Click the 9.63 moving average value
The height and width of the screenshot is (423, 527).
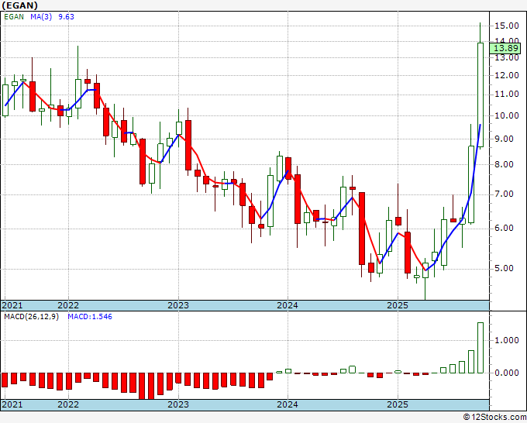pyautogui.click(x=66, y=17)
